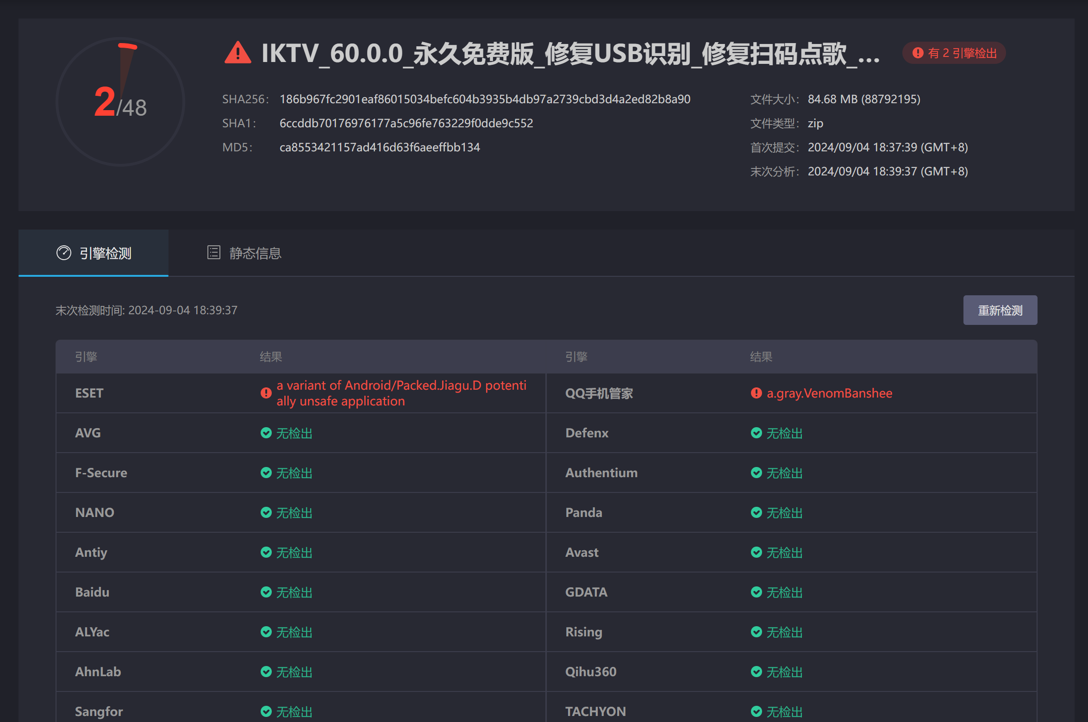Click the AhnLab engine name
1088x722 pixels.
[98, 672]
